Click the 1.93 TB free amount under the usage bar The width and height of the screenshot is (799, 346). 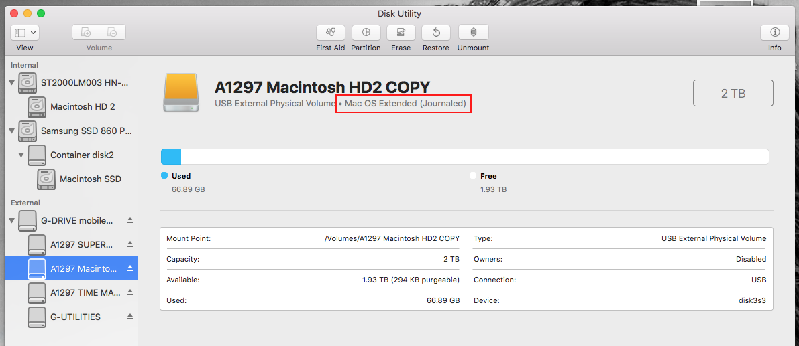click(493, 189)
